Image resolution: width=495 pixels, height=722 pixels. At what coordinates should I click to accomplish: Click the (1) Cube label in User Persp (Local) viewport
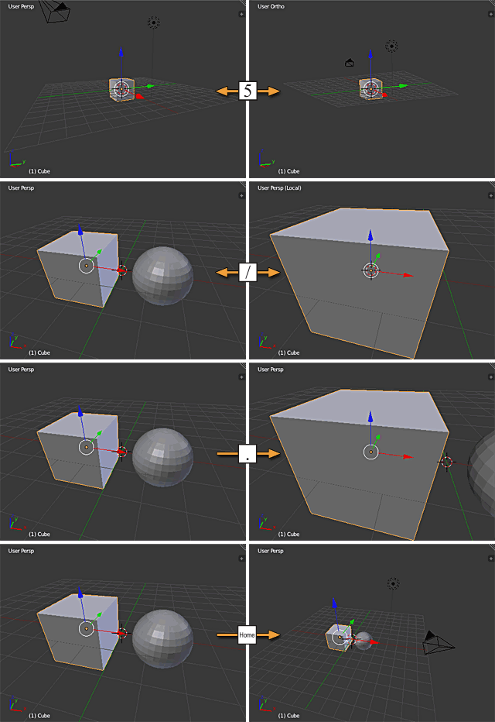point(288,352)
